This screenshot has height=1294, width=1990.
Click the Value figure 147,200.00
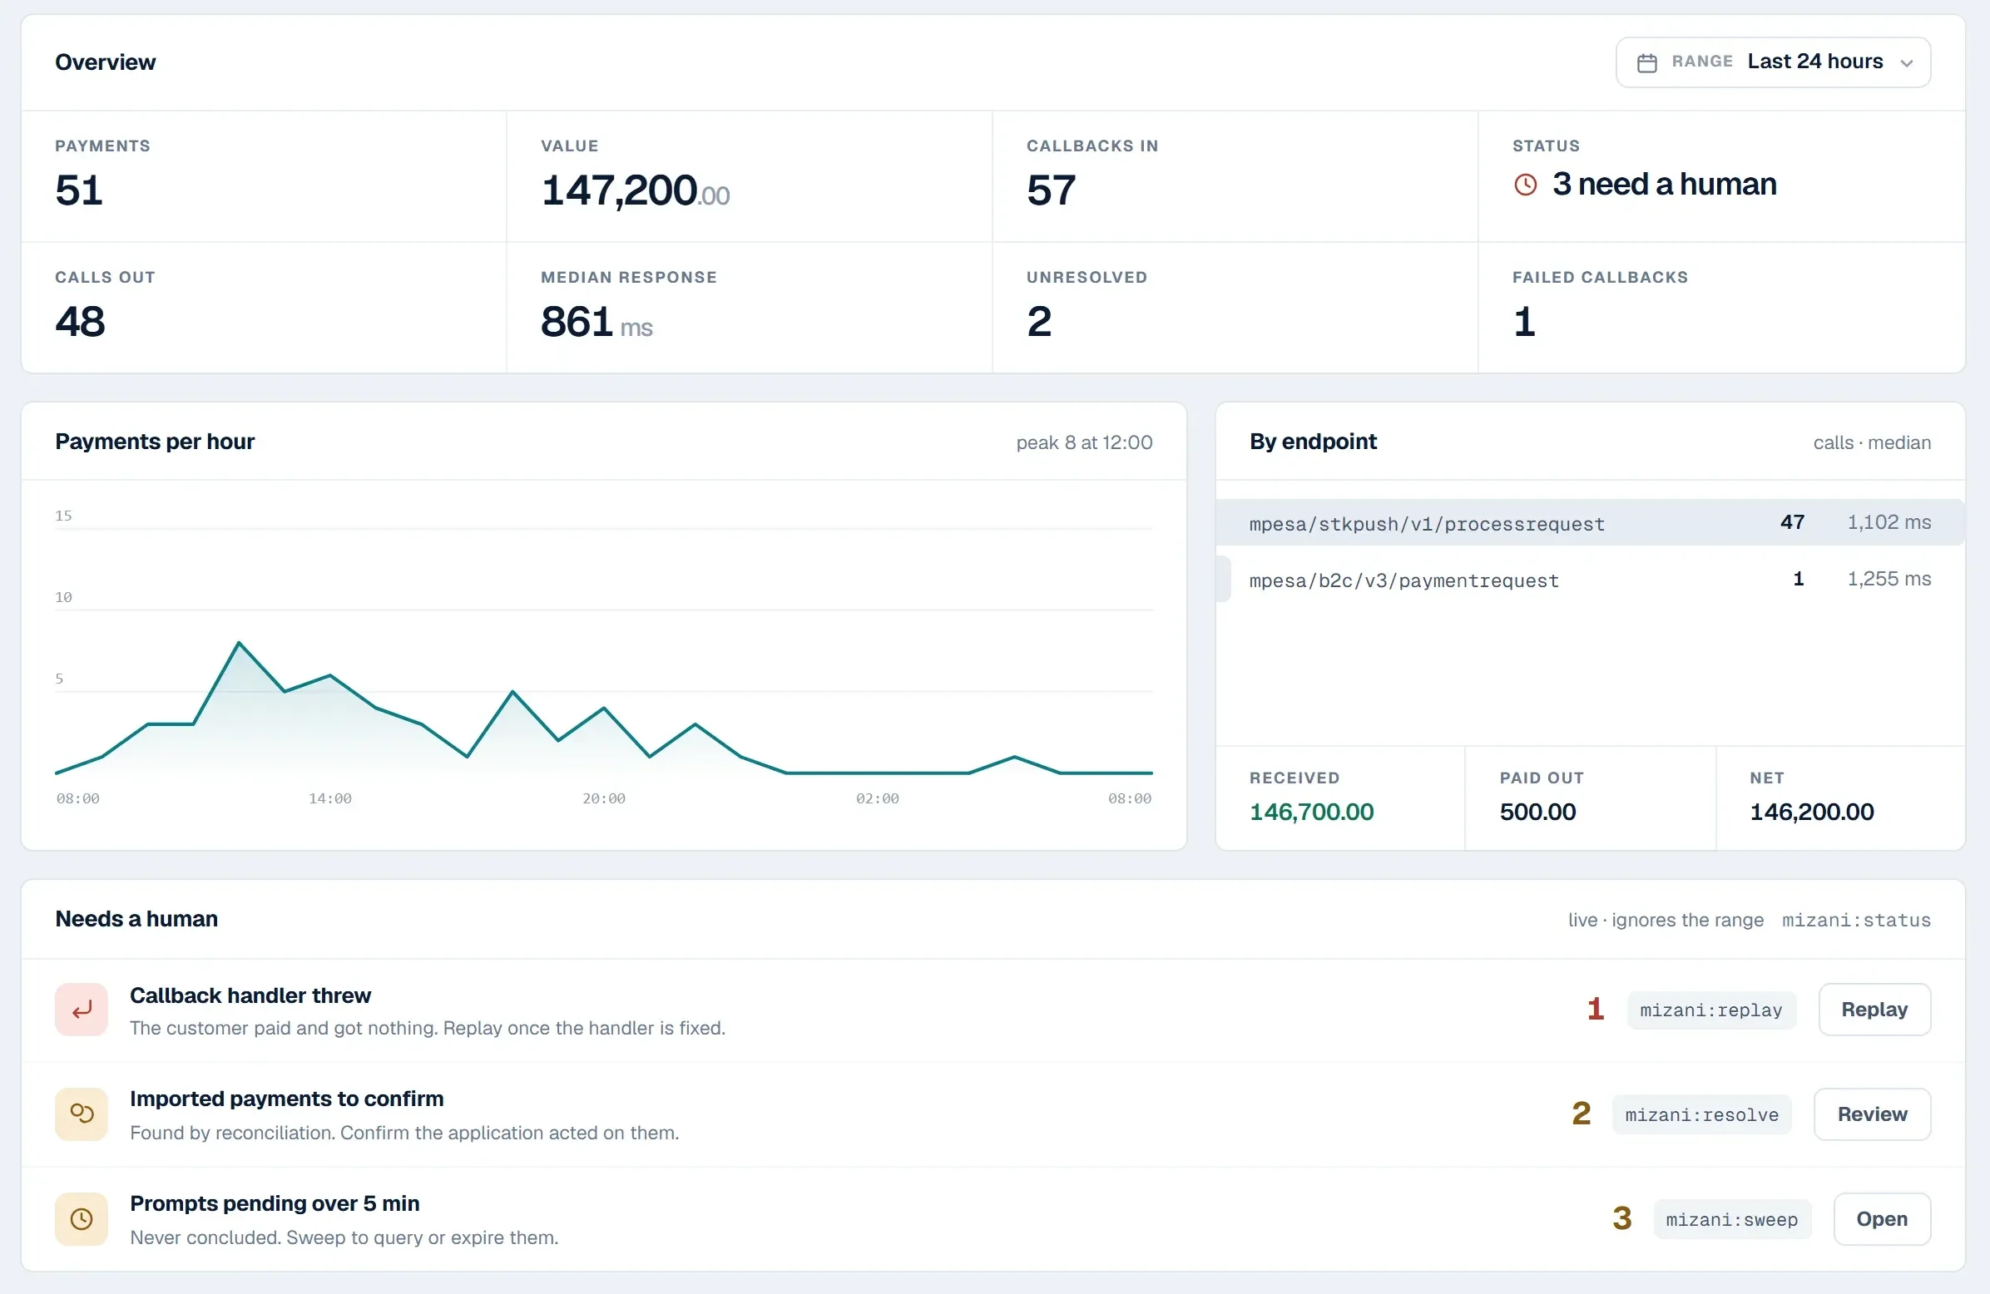(x=636, y=190)
